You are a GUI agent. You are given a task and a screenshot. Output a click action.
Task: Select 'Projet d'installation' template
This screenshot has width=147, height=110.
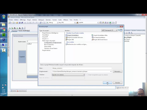(x=72, y=35)
